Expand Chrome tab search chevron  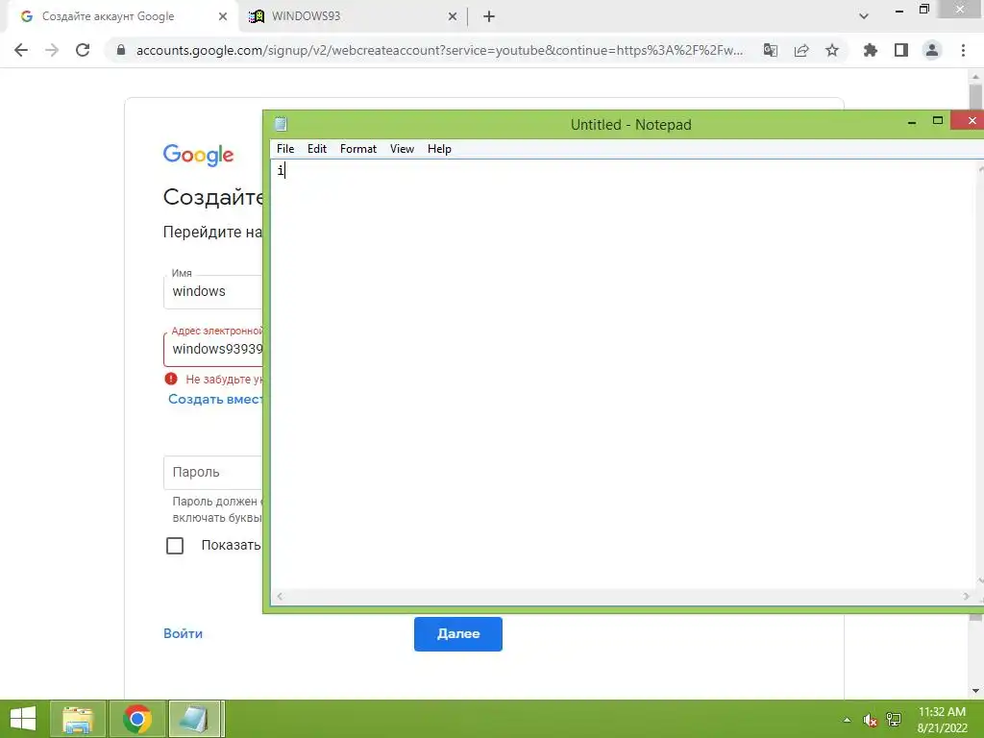[x=864, y=16]
